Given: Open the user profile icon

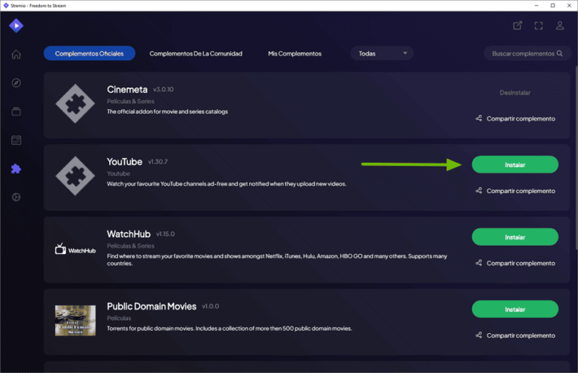Looking at the screenshot, I should (560, 26).
